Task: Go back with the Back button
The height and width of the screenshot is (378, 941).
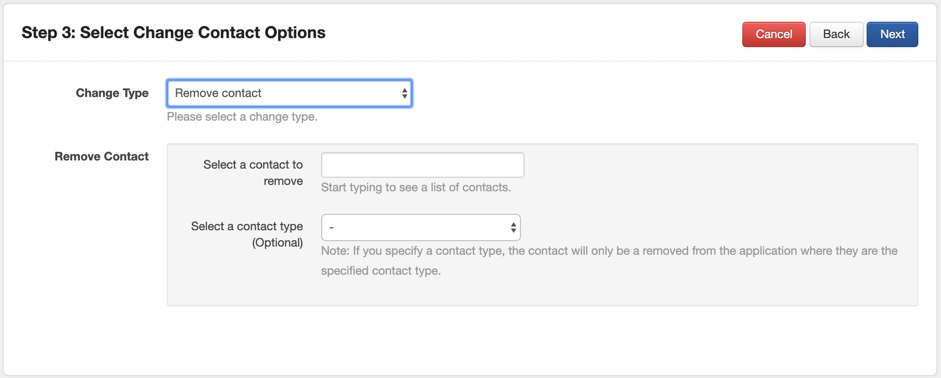Action: point(836,34)
